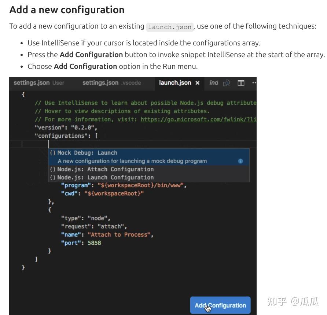This screenshot has width=327, height=315.
Task: Click the {} icon beside Node.js: Launch Configuration
Action: [52, 177]
